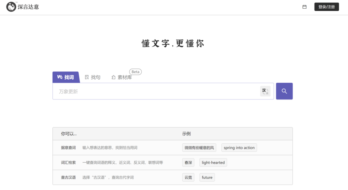Choose the spring into action example

click(x=239, y=148)
